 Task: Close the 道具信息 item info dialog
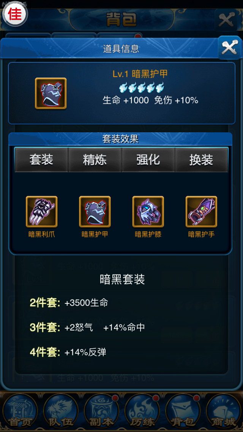pos(229,48)
